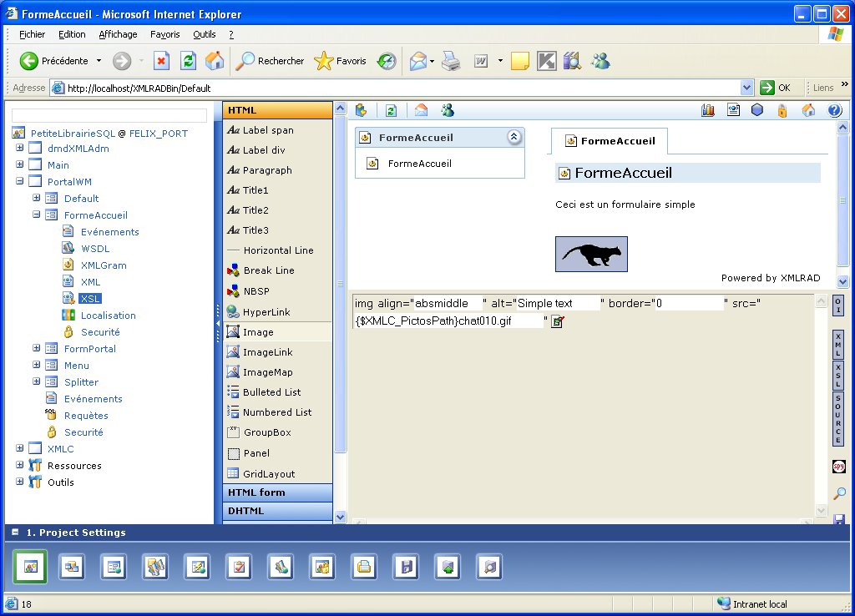
Task: Collapse the FormeAccueil panel with chevron button
Action: point(514,138)
